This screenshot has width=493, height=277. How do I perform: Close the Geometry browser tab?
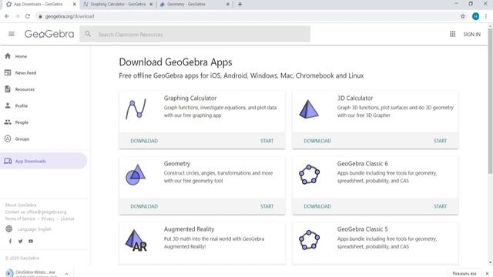(228, 5)
